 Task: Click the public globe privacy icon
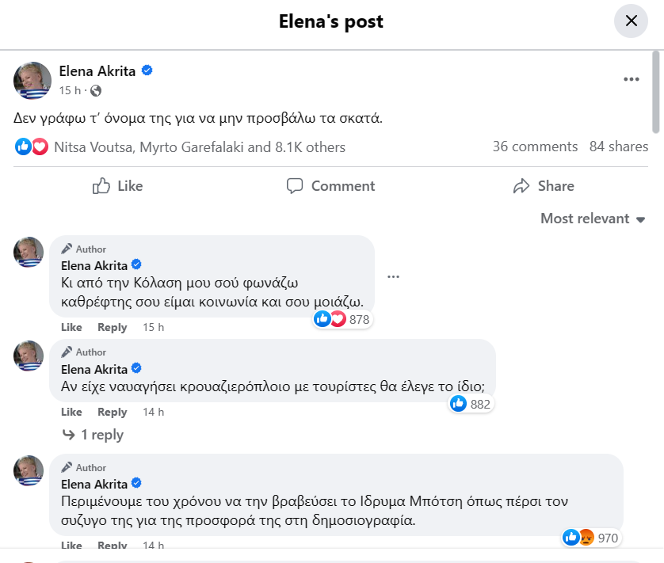[96, 90]
